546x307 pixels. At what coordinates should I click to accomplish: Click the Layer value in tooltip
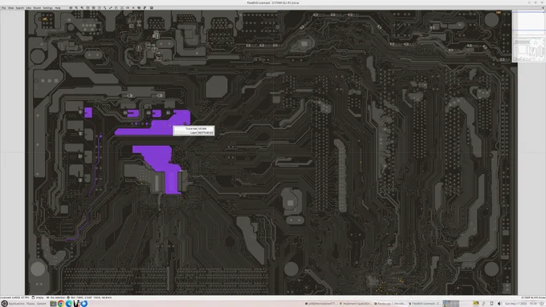pos(206,133)
